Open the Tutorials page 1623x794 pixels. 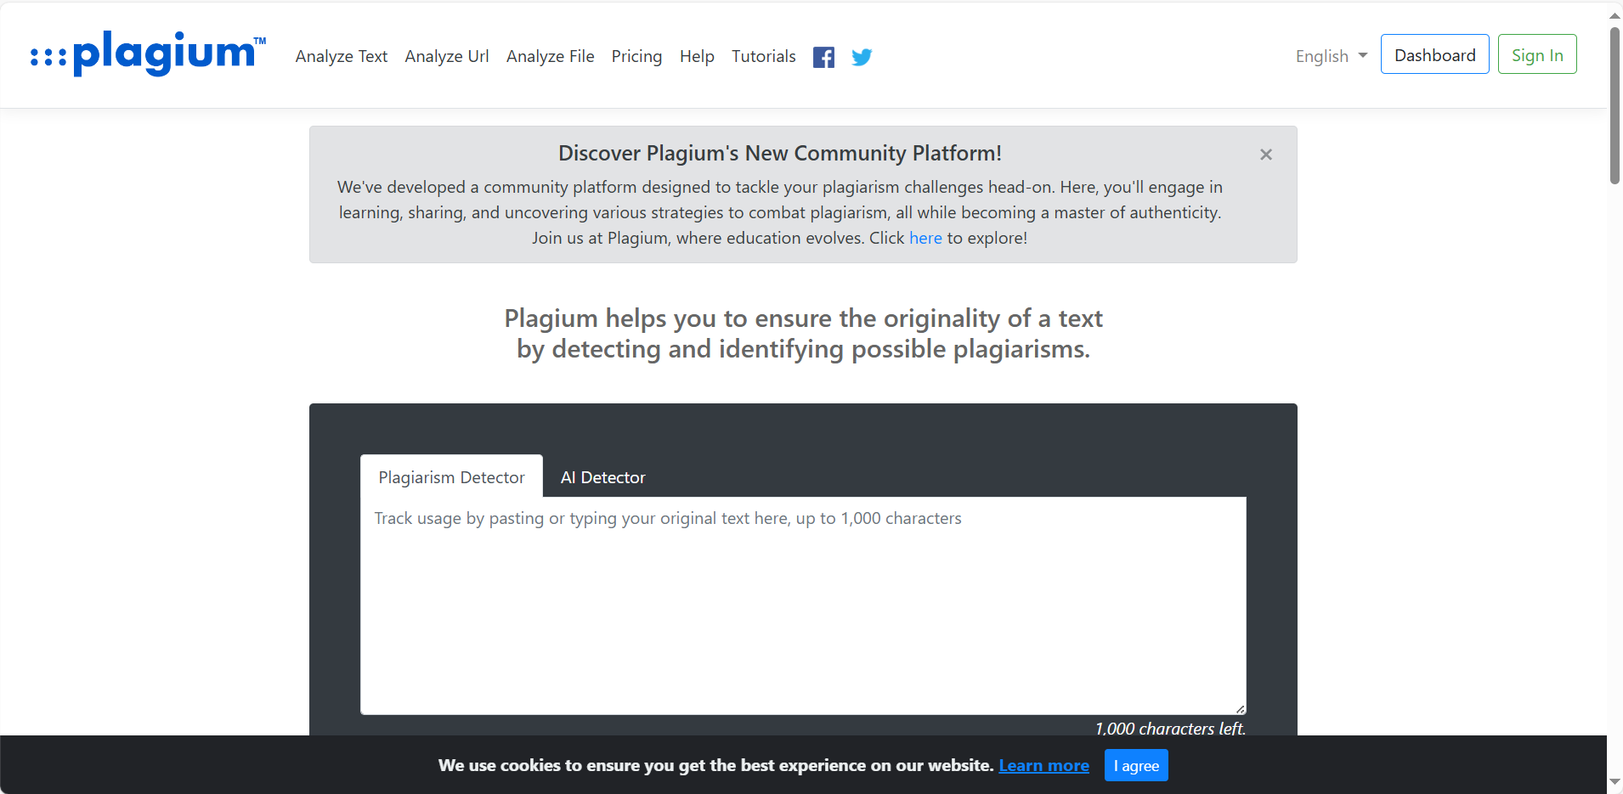pyautogui.click(x=764, y=56)
